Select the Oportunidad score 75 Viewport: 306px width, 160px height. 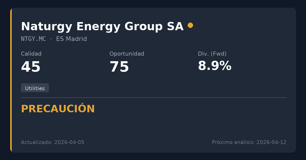119,67
